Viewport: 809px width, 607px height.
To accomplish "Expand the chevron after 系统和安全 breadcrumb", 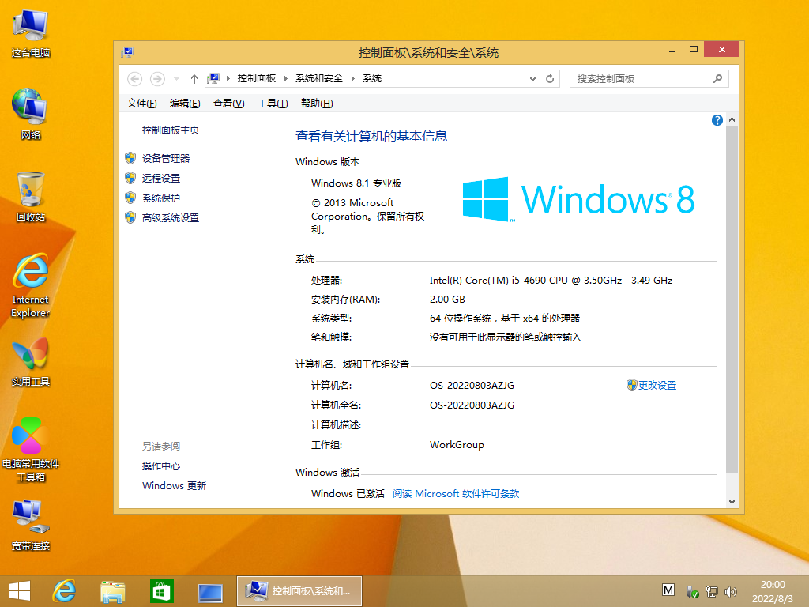I will click(353, 78).
